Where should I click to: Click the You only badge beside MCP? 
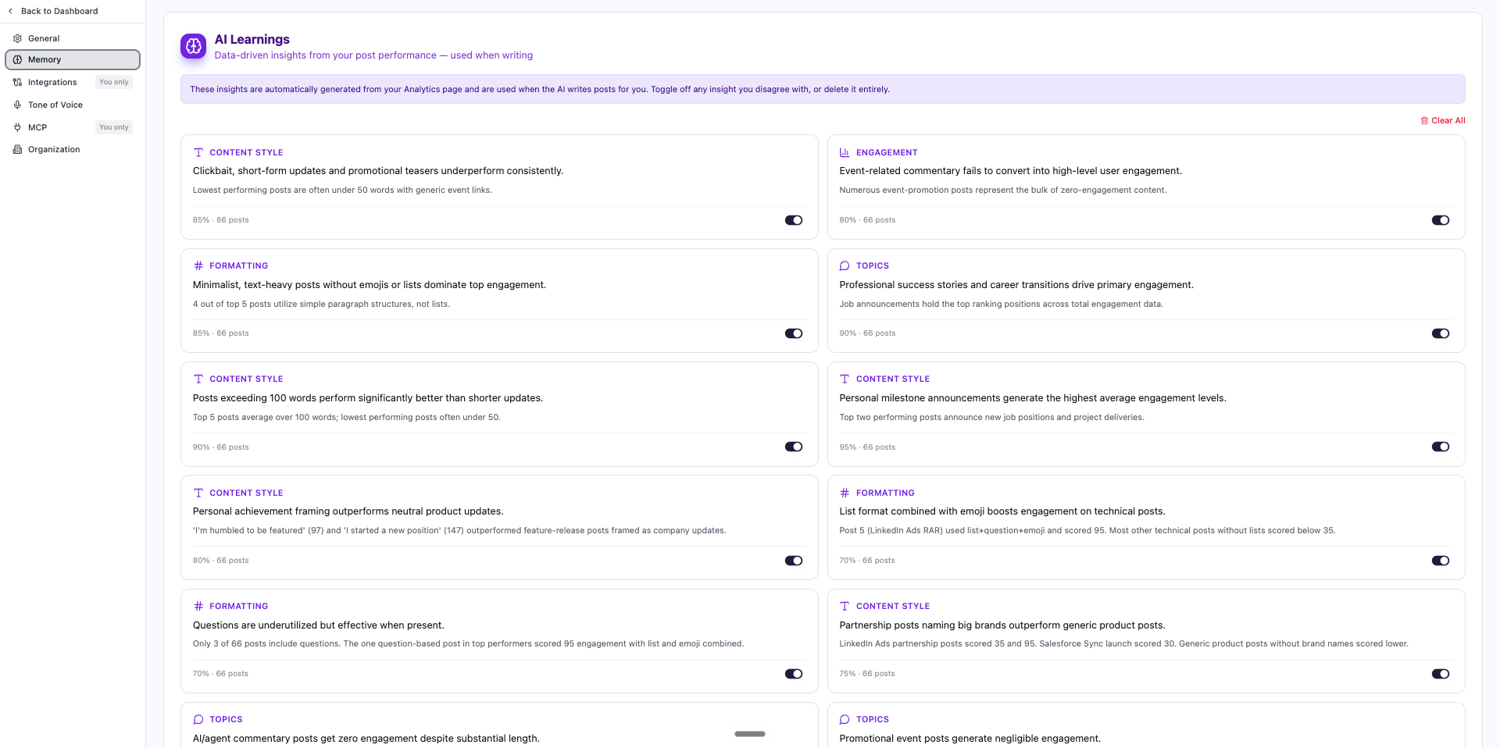114,127
